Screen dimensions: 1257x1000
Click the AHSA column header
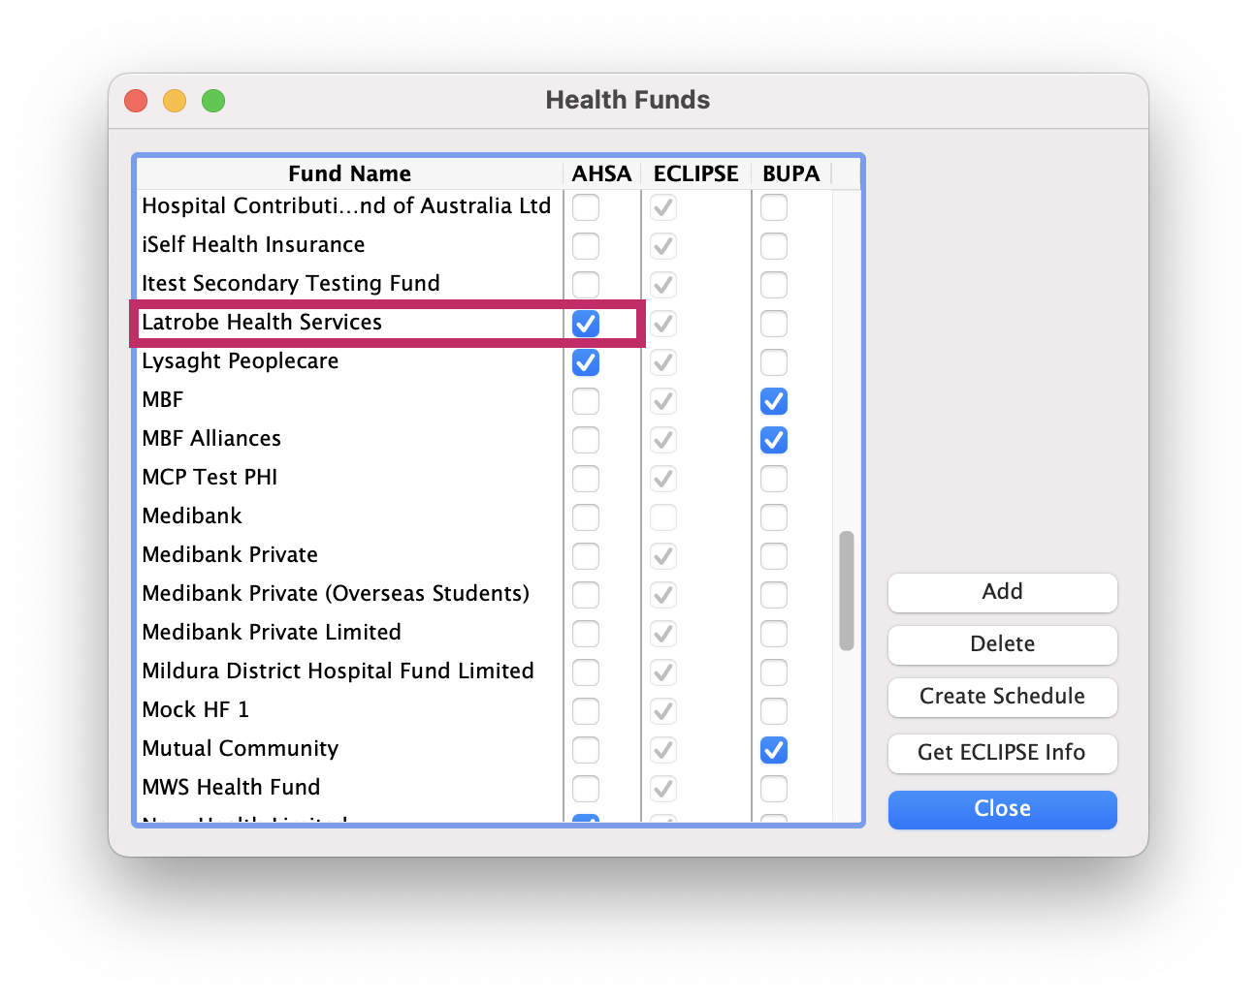600,173
